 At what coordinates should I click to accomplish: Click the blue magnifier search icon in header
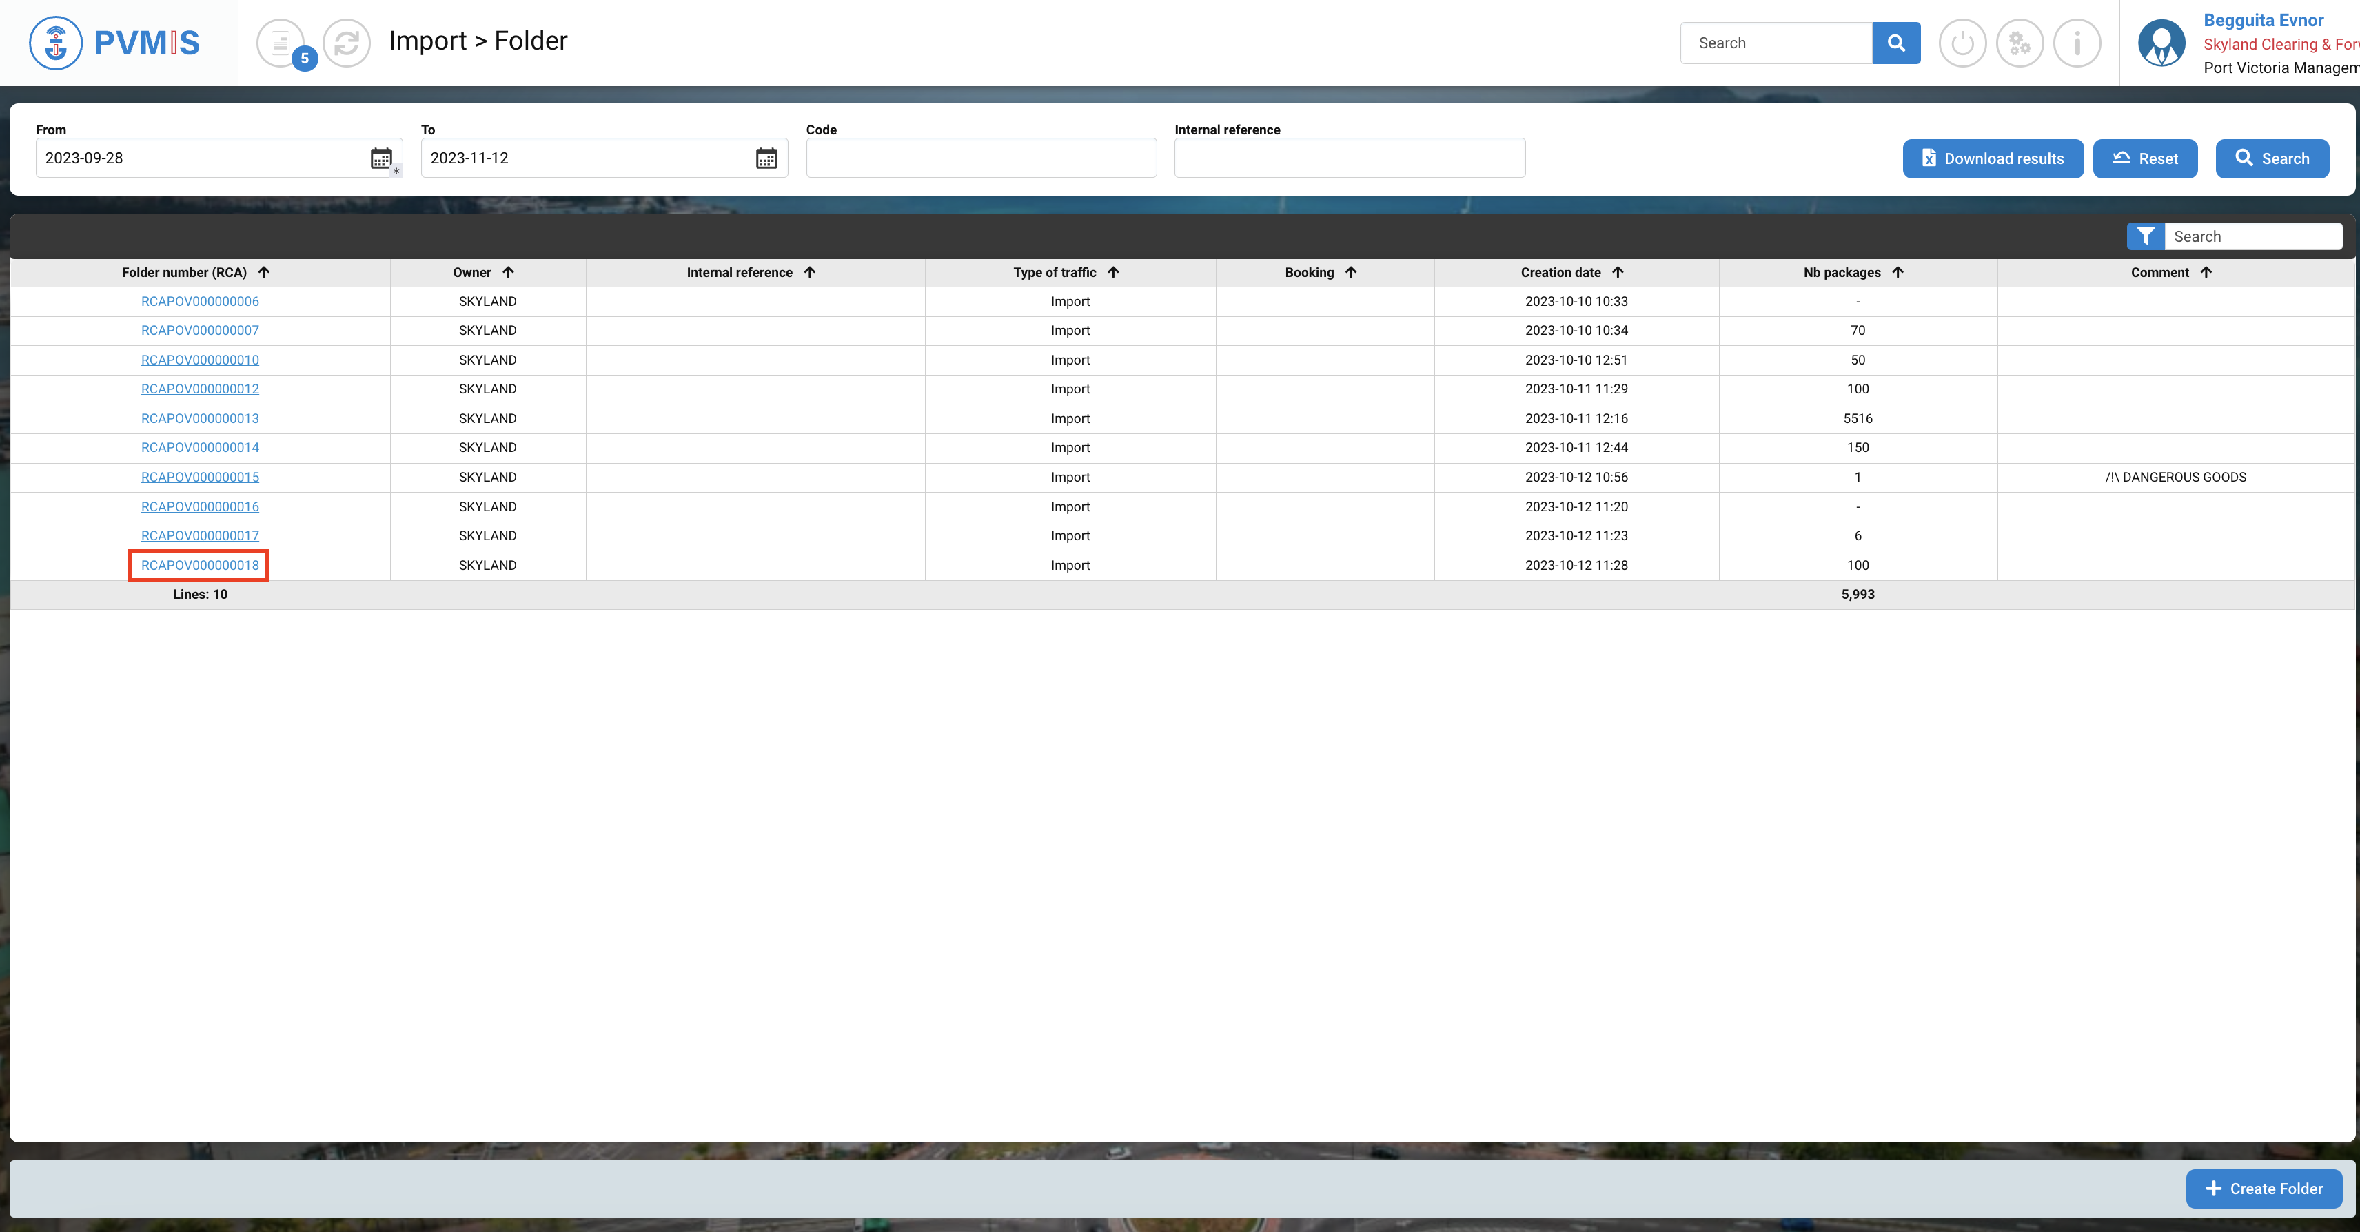[1895, 43]
